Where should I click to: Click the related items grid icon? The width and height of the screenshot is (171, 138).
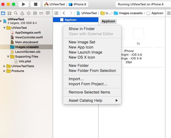(56, 13)
